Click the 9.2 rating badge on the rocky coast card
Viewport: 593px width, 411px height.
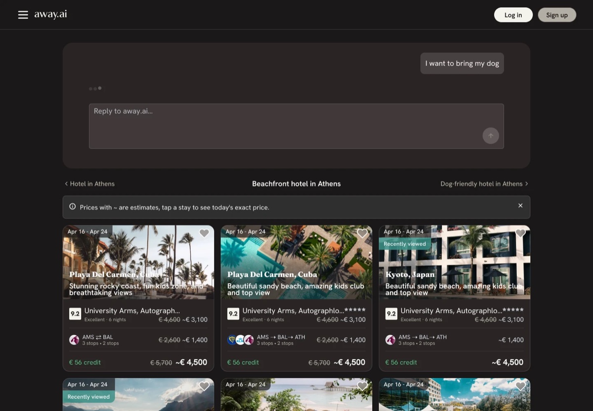[75, 314]
